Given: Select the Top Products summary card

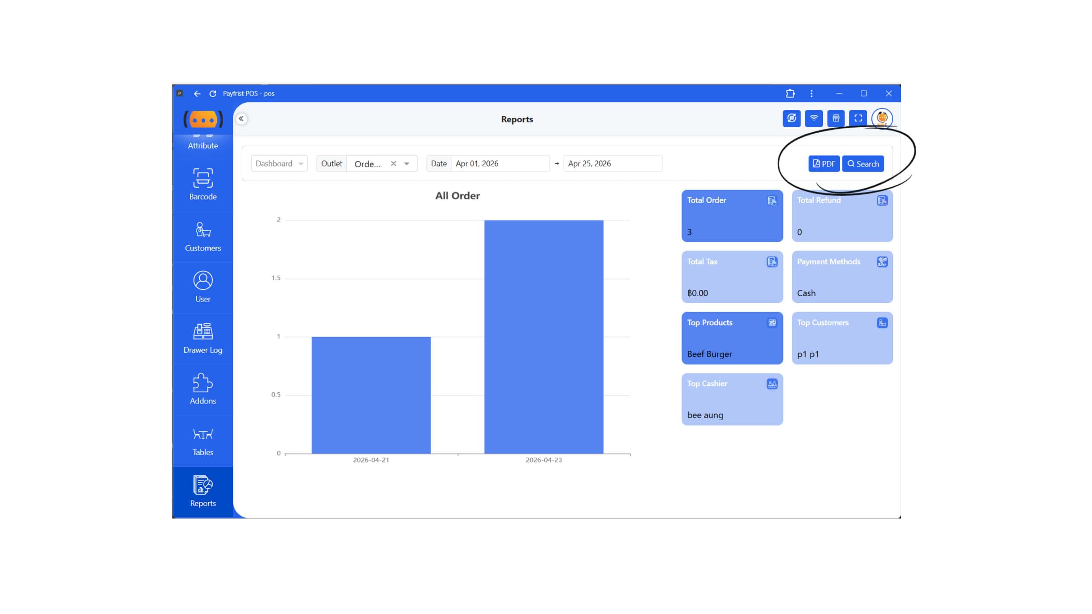Looking at the screenshot, I should point(732,338).
